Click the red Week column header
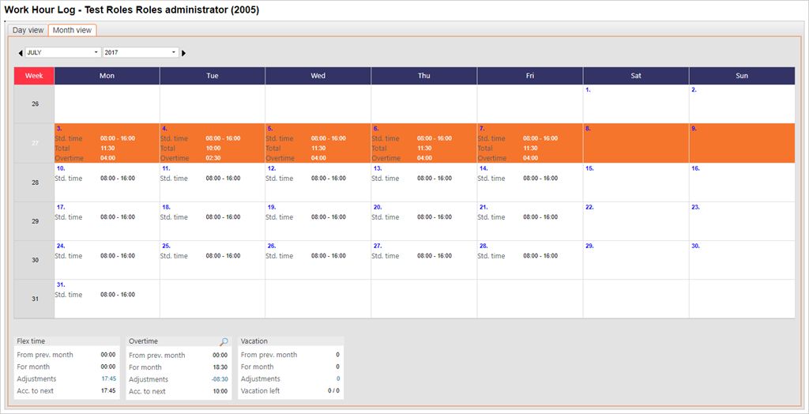The height and width of the screenshot is (414, 809). [x=34, y=76]
